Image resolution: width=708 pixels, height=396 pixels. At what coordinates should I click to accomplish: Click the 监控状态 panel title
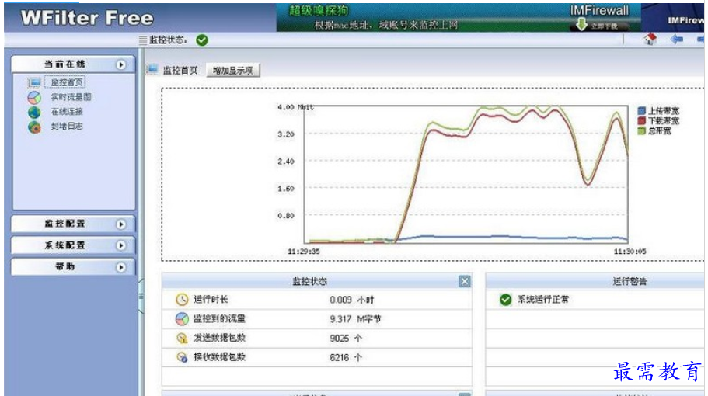(x=310, y=281)
